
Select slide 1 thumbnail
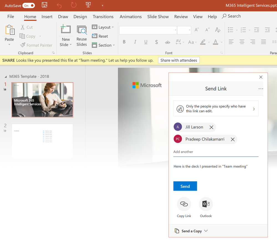42,100
